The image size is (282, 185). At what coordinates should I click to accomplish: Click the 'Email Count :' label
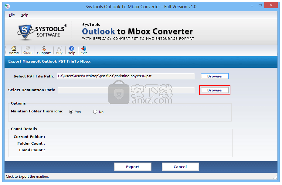[32, 150]
